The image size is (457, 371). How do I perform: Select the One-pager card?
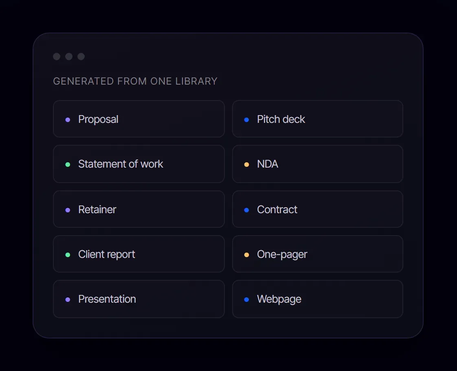(x=317, y=254)
